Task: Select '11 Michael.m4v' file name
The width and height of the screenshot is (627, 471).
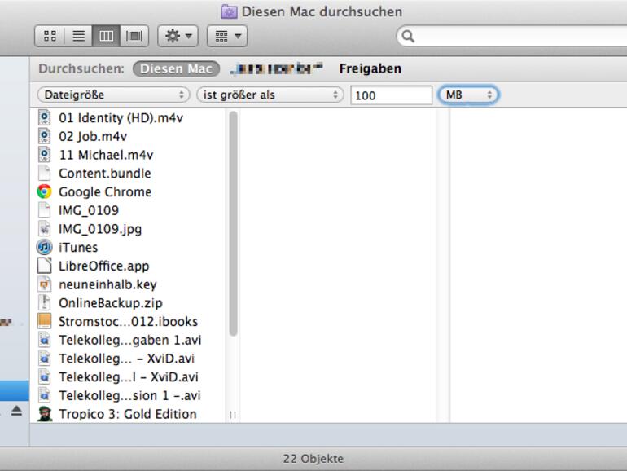Action: coord(106,155)
